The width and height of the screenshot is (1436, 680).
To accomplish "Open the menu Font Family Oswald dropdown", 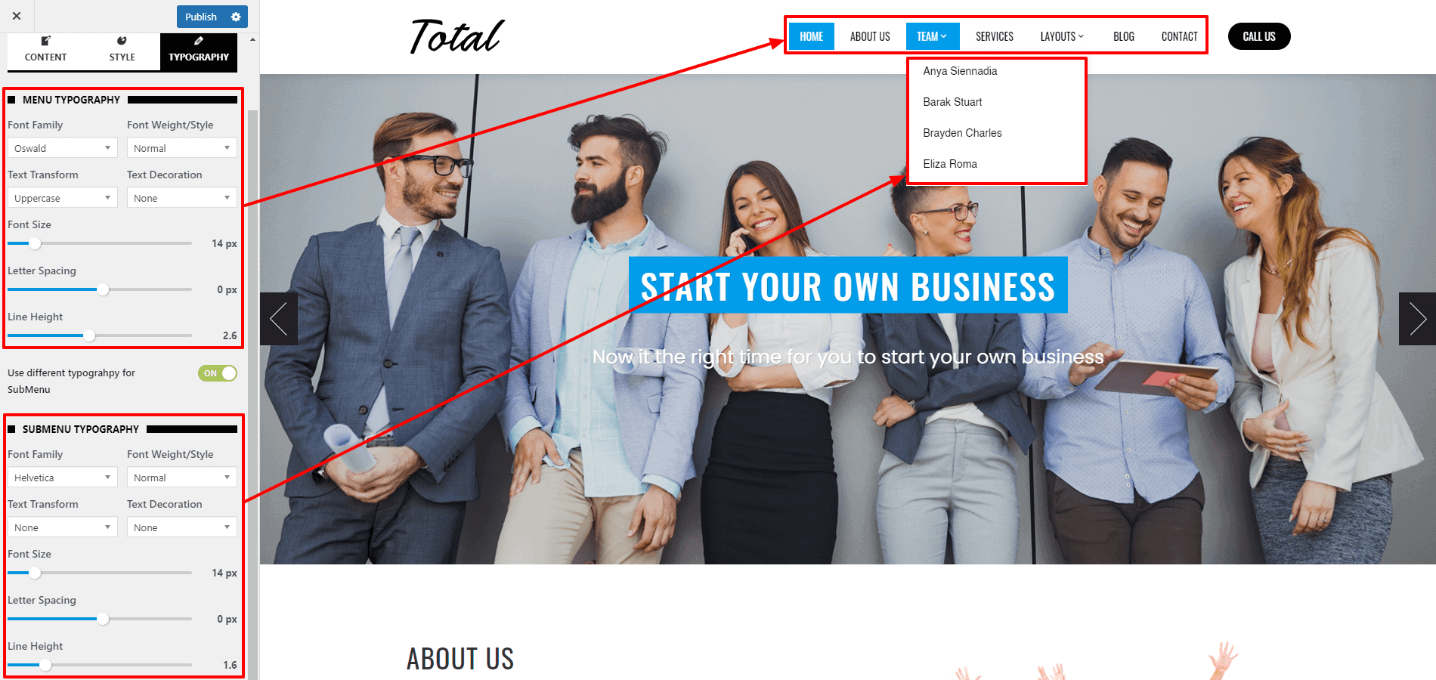I will [62, 148].
